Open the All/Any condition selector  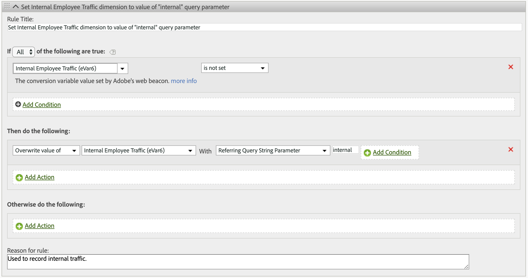pos(24,52)
